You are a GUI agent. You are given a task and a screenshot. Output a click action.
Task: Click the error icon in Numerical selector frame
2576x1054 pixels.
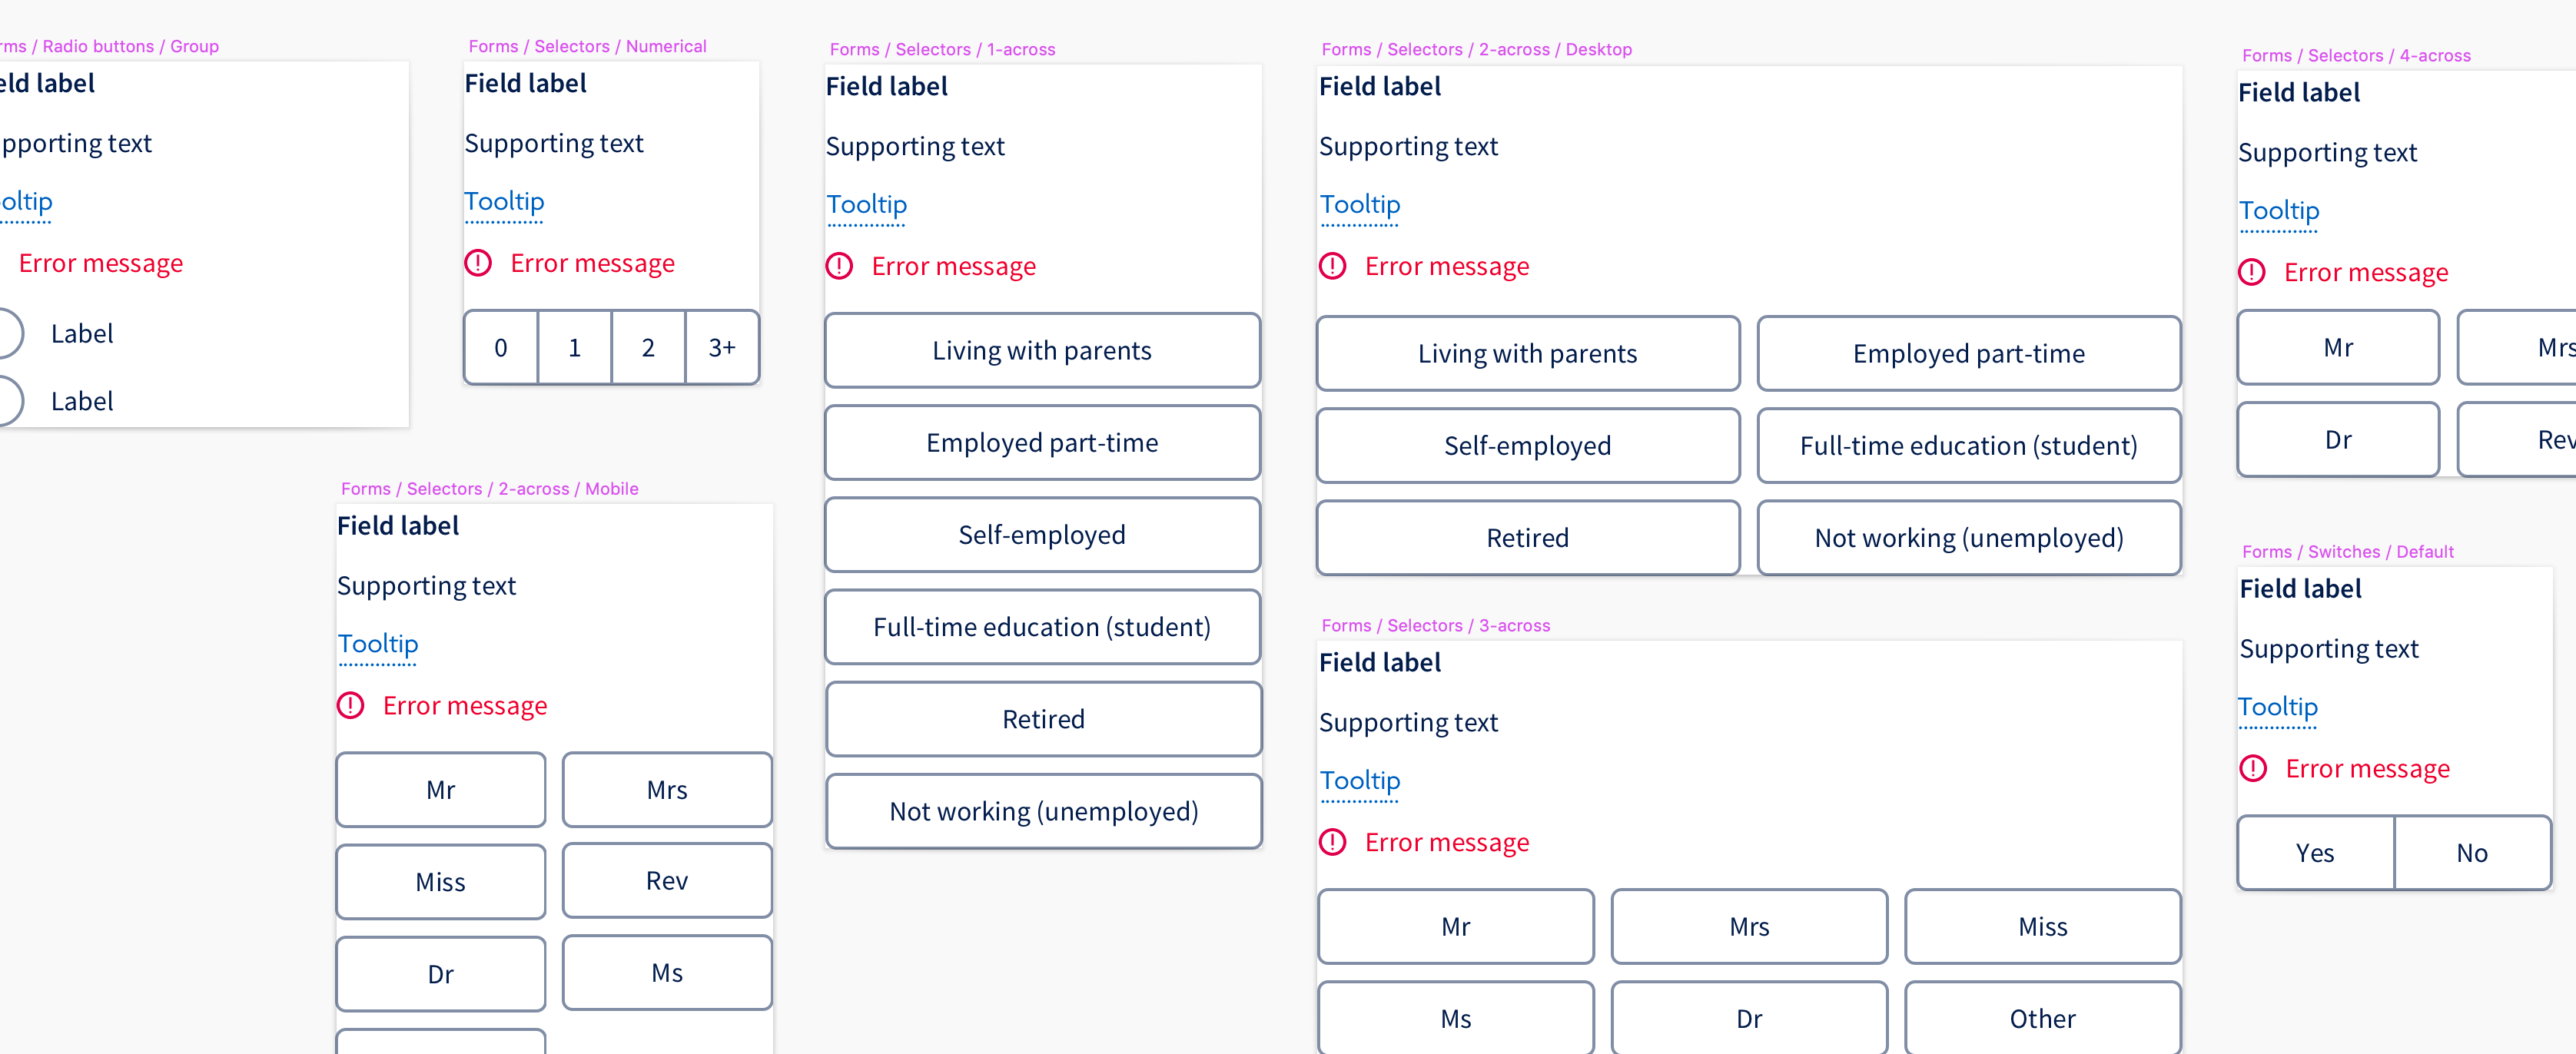[x=478, y=263]
